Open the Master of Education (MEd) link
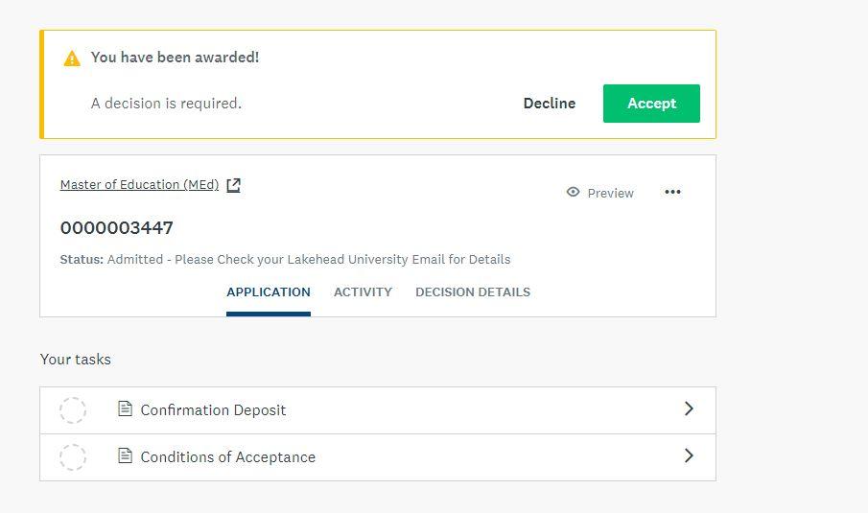The image size is (868, 513). tap(139, 185)
